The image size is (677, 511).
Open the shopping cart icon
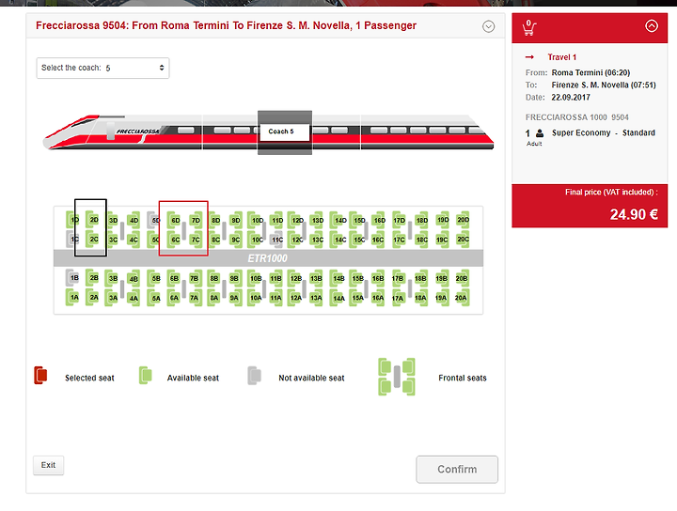click(x=528, y=27)
